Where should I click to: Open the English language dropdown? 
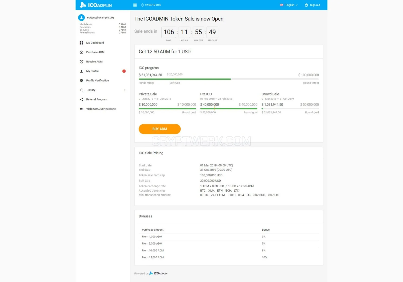(x=291, y=5)
